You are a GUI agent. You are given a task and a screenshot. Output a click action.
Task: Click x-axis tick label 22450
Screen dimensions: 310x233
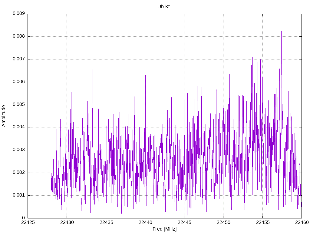point(224,222)
